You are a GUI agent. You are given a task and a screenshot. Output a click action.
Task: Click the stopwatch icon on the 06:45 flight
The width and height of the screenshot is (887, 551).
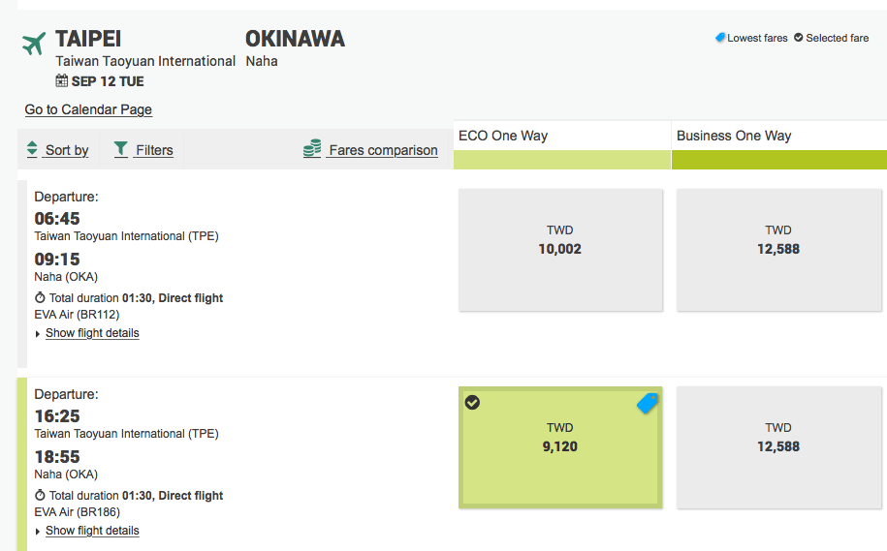(x=40, y=298)
